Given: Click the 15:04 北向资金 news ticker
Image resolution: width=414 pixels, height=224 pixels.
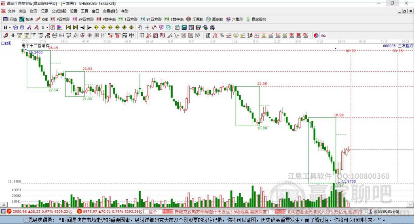Looking at the screenshot, I should click(319, 211).
